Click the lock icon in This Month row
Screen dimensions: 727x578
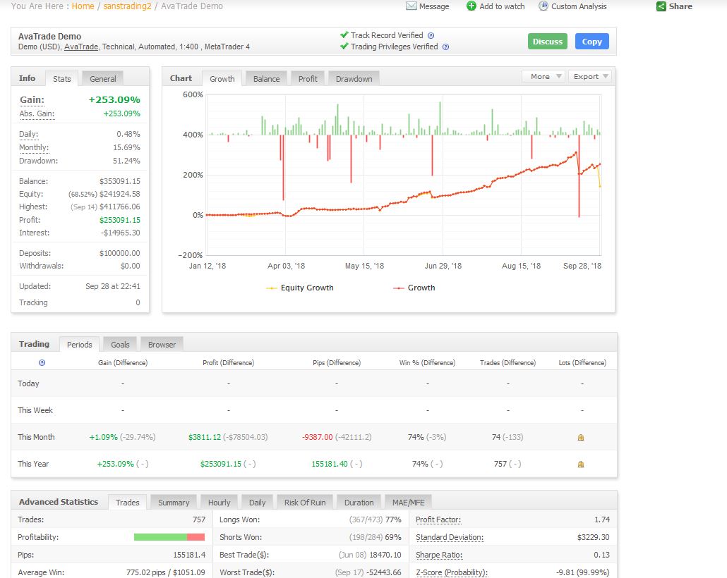click(x=581, y=438)
